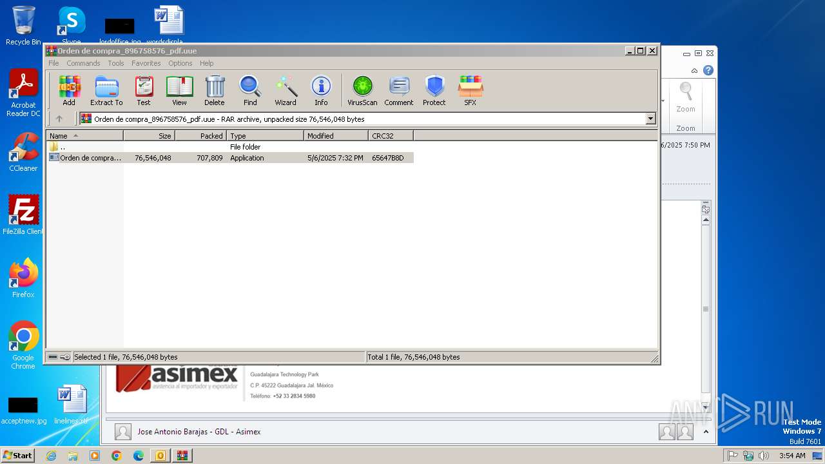Select the parent '..' folder row

[x=230, y=147]
